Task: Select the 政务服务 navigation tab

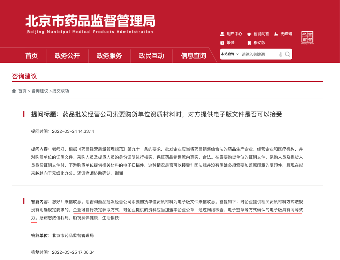Action: pos(109,55)
